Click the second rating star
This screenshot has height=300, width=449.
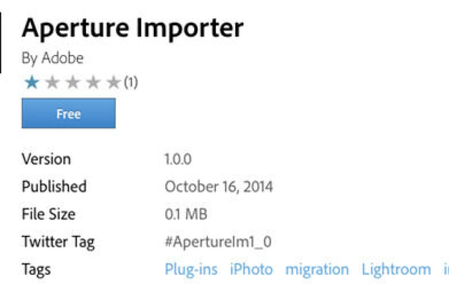point(52,83)
